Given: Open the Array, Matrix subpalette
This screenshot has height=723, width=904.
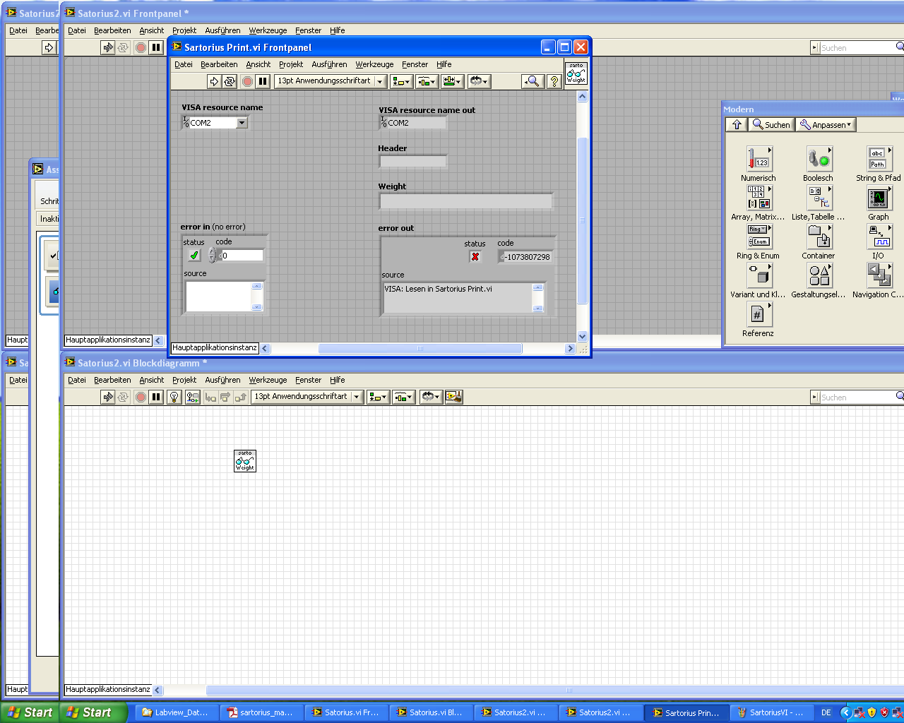Looking at the screenshot, I should [759, 198].
